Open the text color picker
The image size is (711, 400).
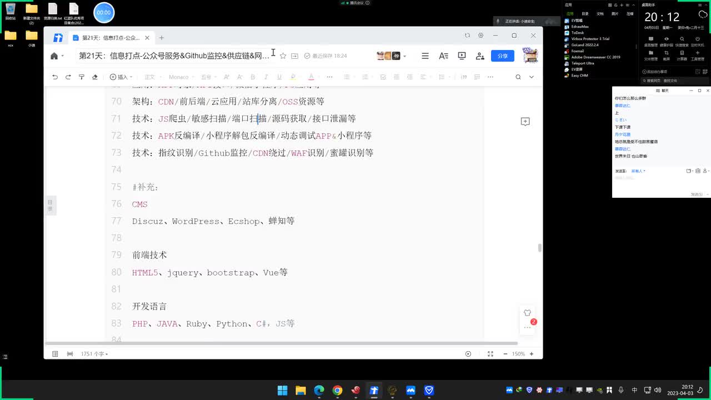(311, 77)
